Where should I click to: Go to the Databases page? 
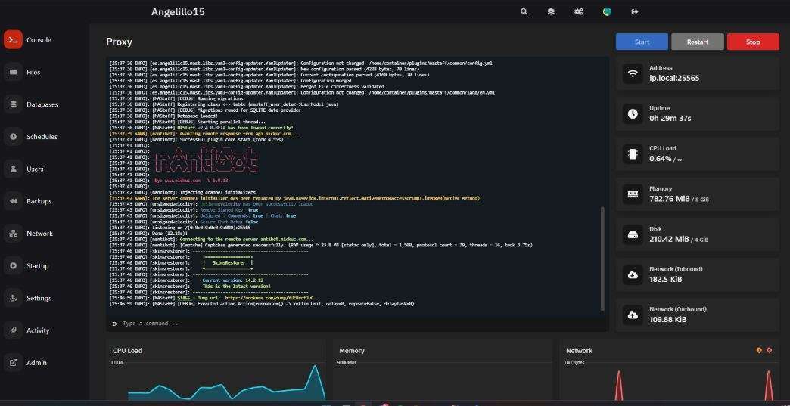coord(13,104)
